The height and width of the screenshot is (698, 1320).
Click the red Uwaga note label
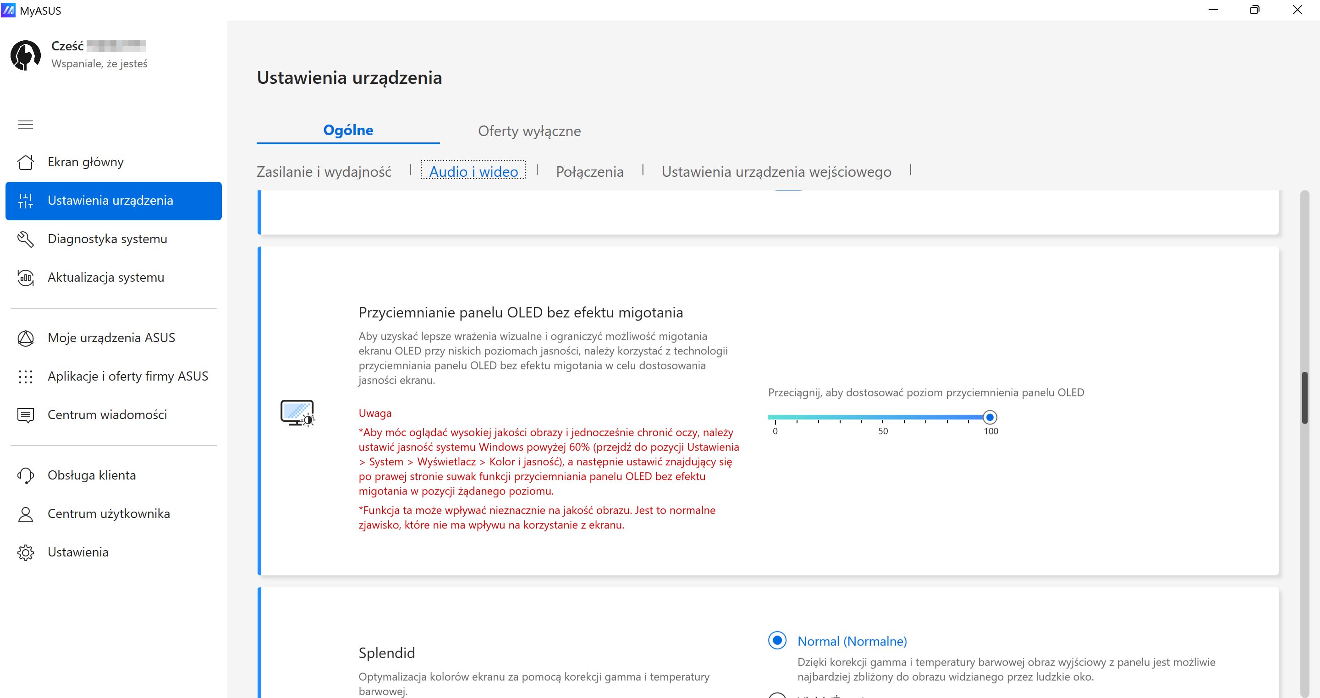(375, 413)
